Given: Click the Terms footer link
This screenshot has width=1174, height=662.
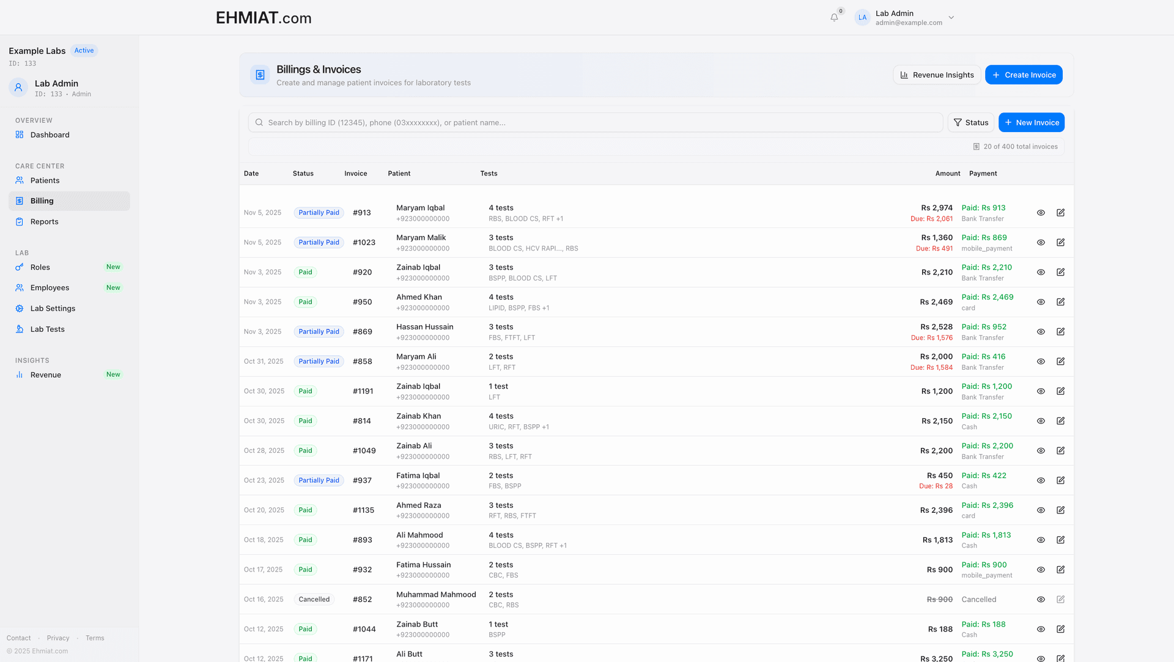Looking at the screenshot, I should tap(95, 638).
